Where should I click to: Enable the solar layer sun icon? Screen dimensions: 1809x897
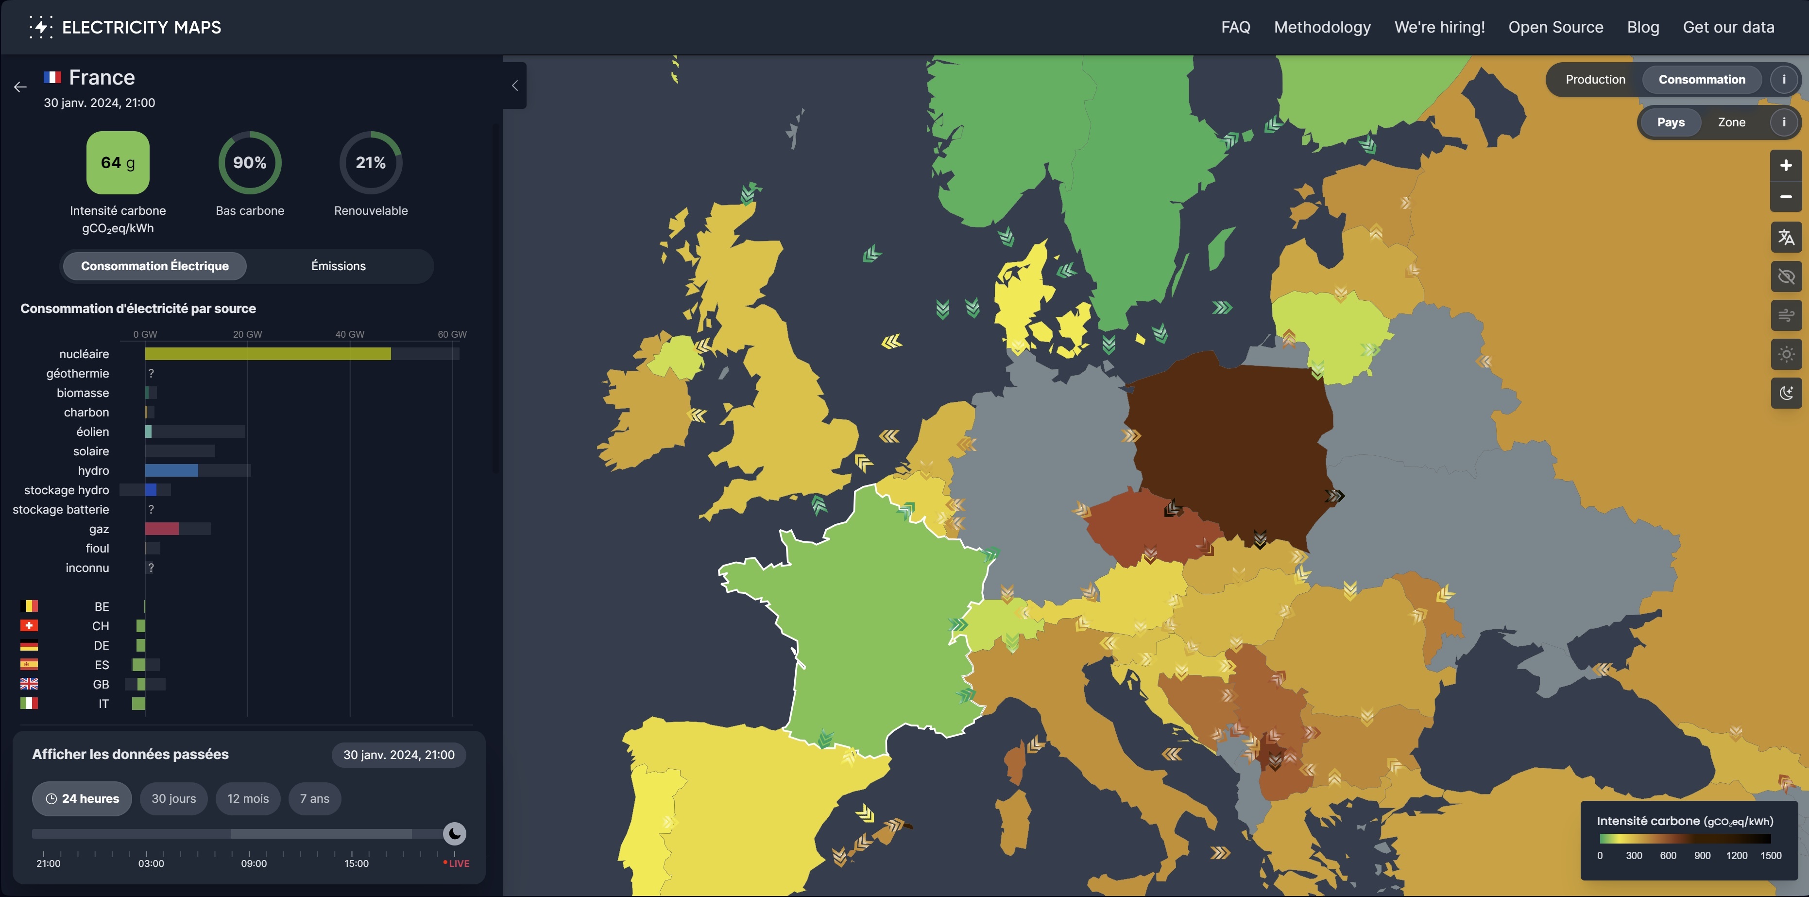(x=1785, y=354)
